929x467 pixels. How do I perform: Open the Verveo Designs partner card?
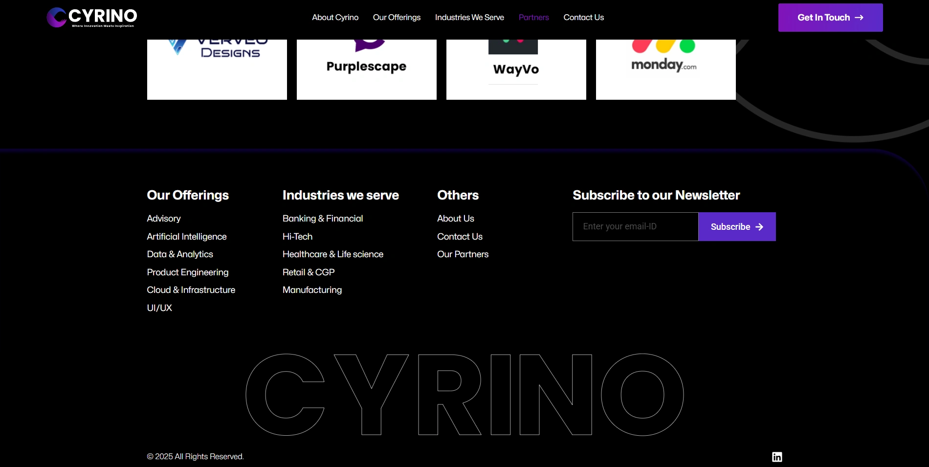click(217, 69)
